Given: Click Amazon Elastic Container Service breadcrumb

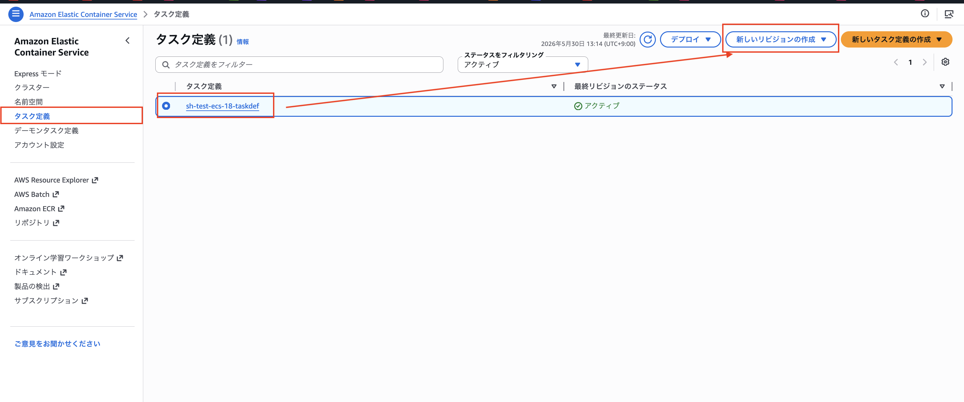Looking at the screenshot, I should (x=83, y=14).
